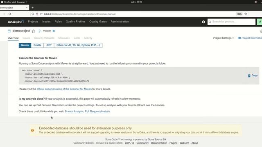
Task: Choose Other (for JS, TS, Go, Python, PHP)
Action: [78, 45]
